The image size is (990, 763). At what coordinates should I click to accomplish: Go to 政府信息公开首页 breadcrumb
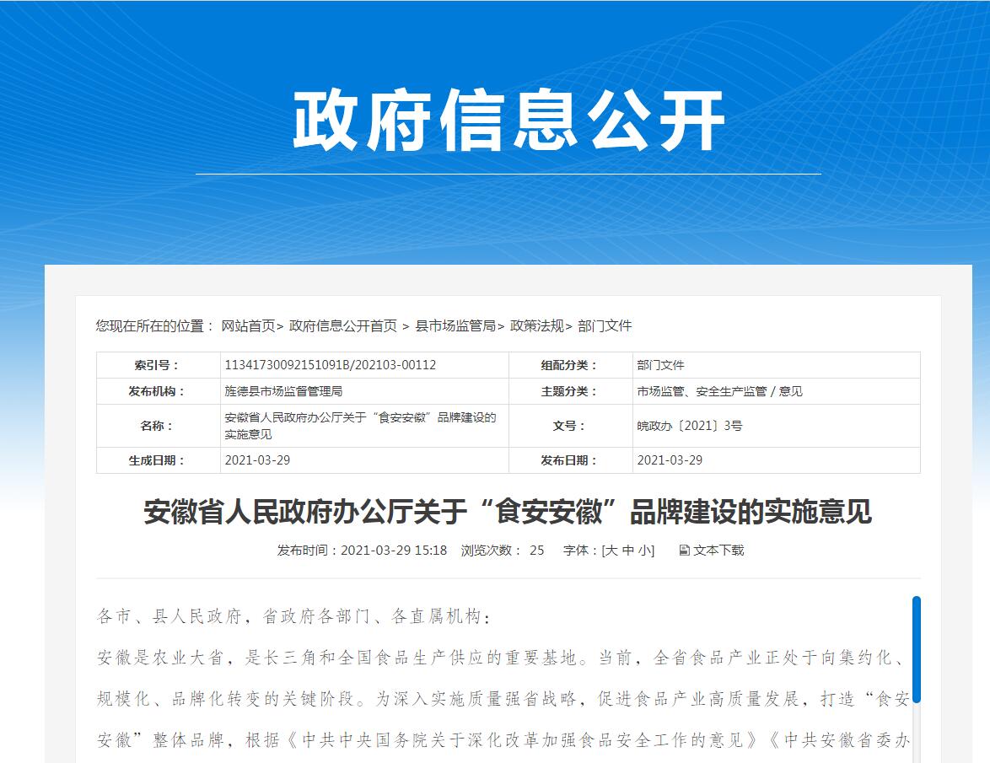coord(343,325)
